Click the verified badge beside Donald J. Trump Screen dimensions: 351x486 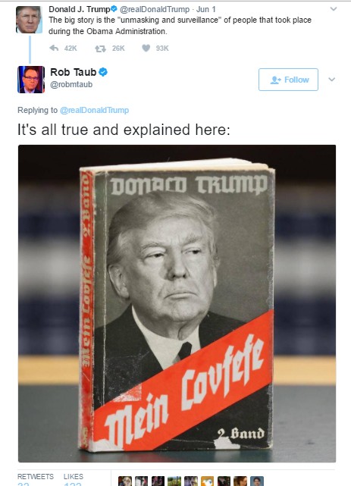coord(114,9)
